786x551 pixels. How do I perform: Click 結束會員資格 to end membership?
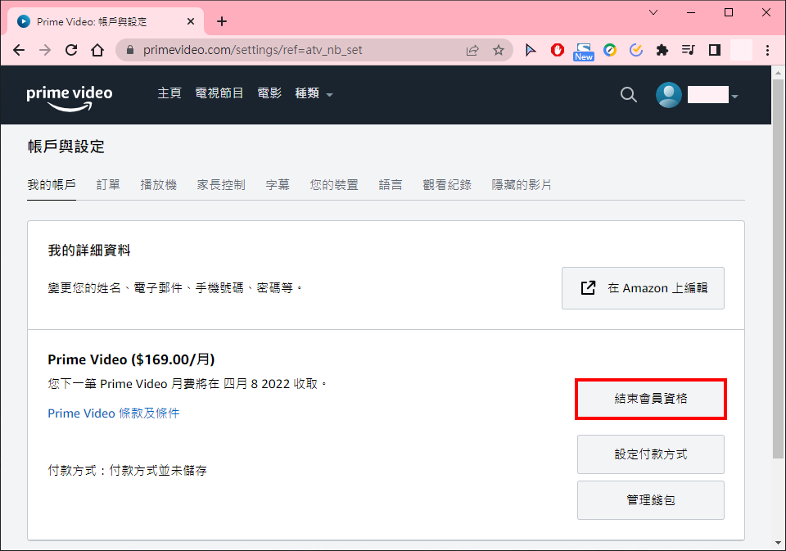coord(651,399)
